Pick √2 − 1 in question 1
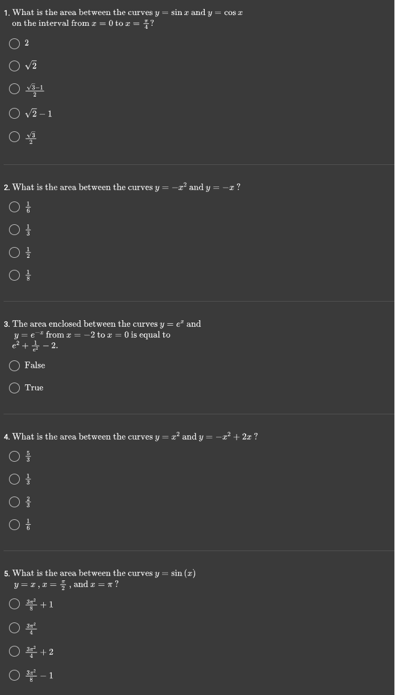 (x=14, y=113)
